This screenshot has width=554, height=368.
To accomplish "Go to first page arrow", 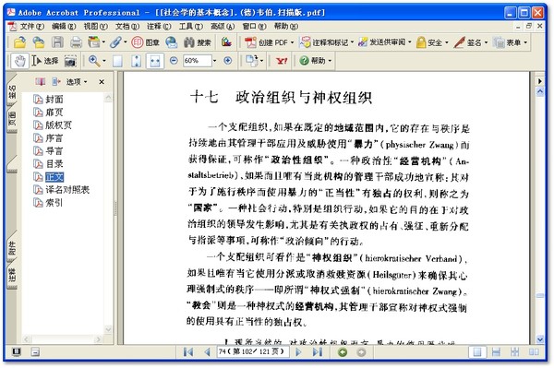I will pos(188,351).
